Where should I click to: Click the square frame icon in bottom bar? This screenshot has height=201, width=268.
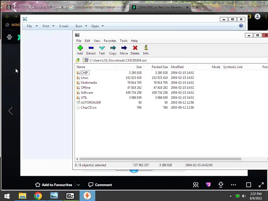pyautogui.click(x=249, y=185)
